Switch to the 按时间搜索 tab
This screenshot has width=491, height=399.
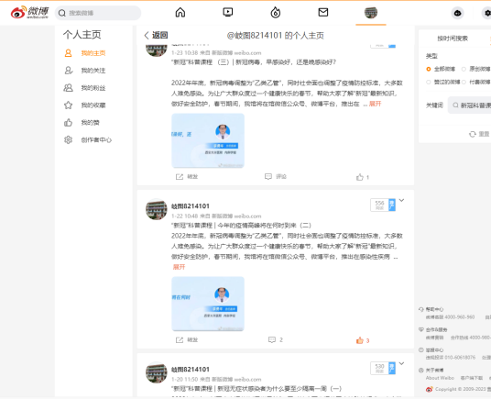point(453,39)
